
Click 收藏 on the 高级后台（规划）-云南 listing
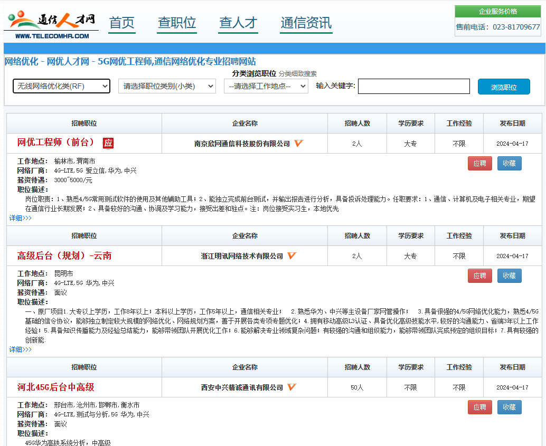coord(509,275)
